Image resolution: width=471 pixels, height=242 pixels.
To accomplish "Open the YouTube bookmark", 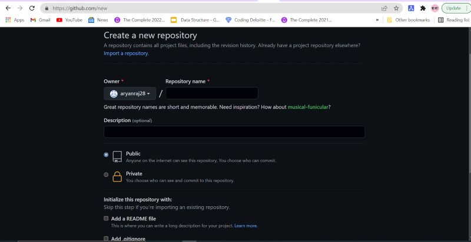I will pyautogui.click(x=69, y=20).
